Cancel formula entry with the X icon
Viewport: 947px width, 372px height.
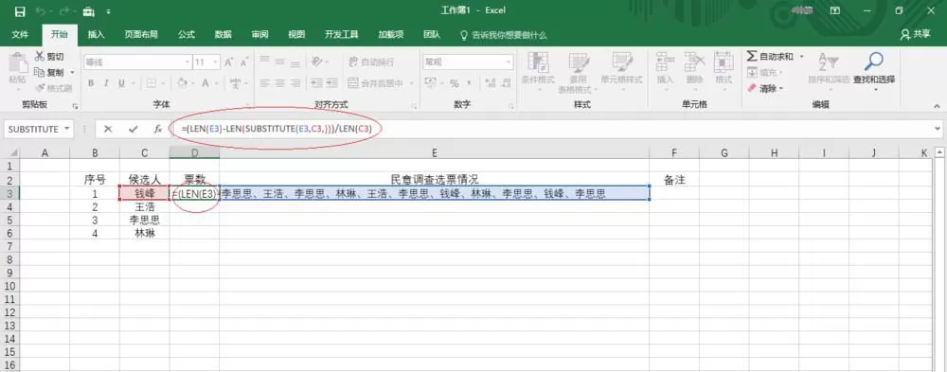tap(108, 129)
